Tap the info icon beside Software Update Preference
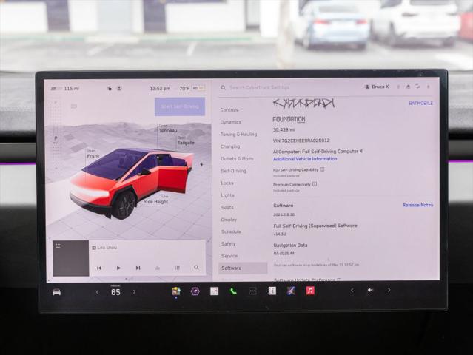473x355 pixels. 339,280
